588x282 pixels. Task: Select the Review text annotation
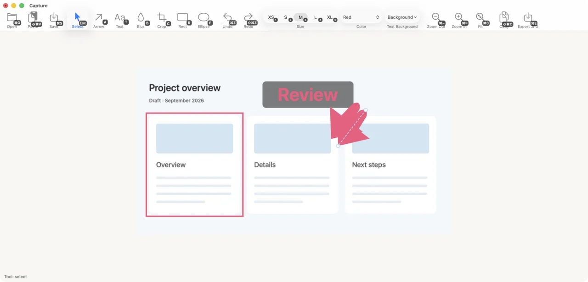pyautogui.click(x=308, y=95)
